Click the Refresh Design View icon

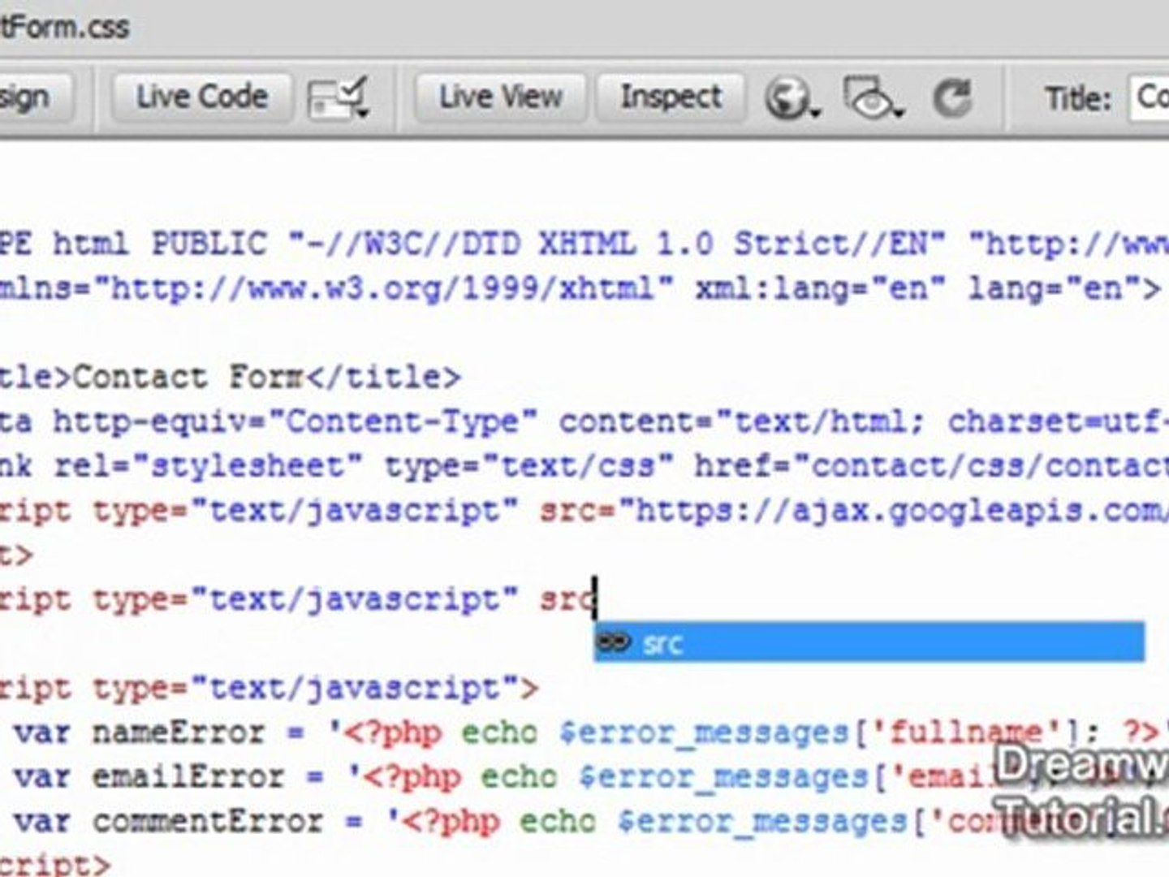(x=952, y=98)
